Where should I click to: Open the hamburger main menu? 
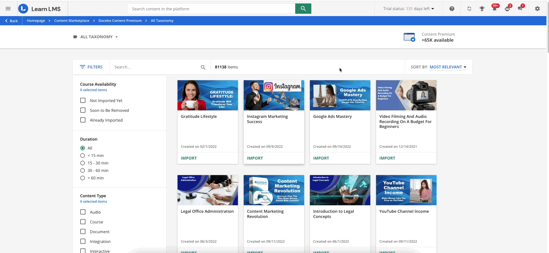click(8, 9)
